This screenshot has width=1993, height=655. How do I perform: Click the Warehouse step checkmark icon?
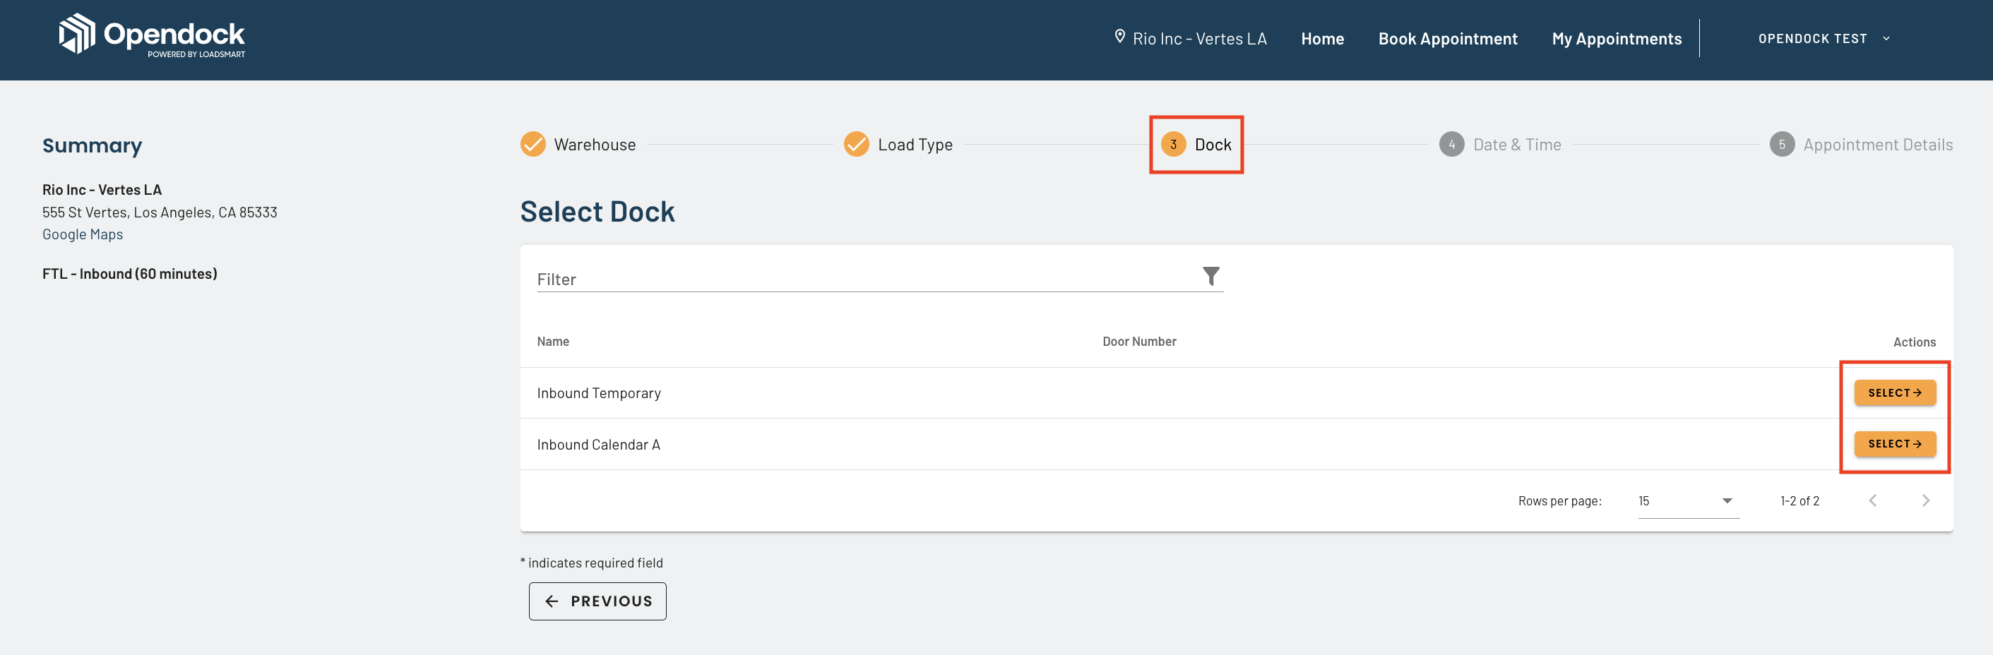(533, 144)
